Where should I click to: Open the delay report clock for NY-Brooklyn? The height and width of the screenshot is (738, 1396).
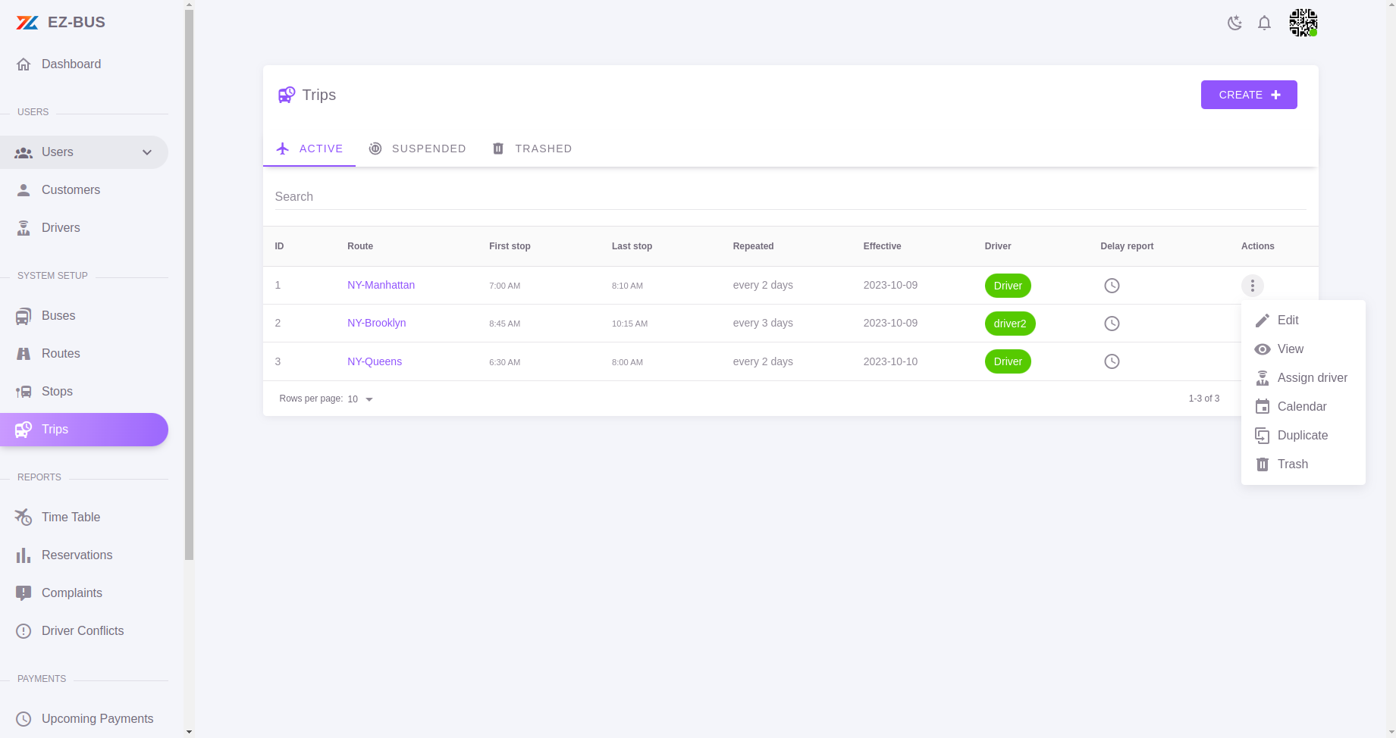[x=1112, y=323]
